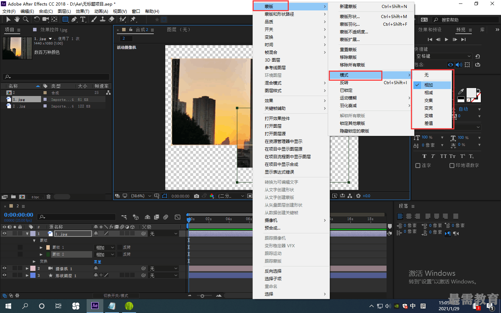The height and width of the screenshot is (313, 501).
Task: Expand the 摄像机 1 layer
Action: click(x=27, y=268)
